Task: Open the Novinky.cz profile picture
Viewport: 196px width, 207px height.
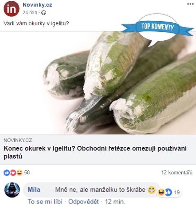Action: click(x=11, y=9)
